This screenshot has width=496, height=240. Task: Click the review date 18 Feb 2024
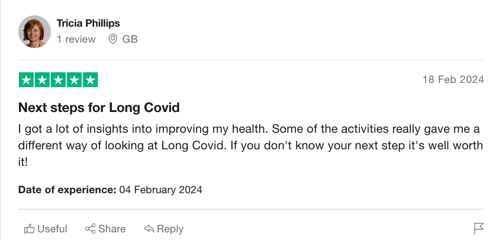click(x=453, y=79)
